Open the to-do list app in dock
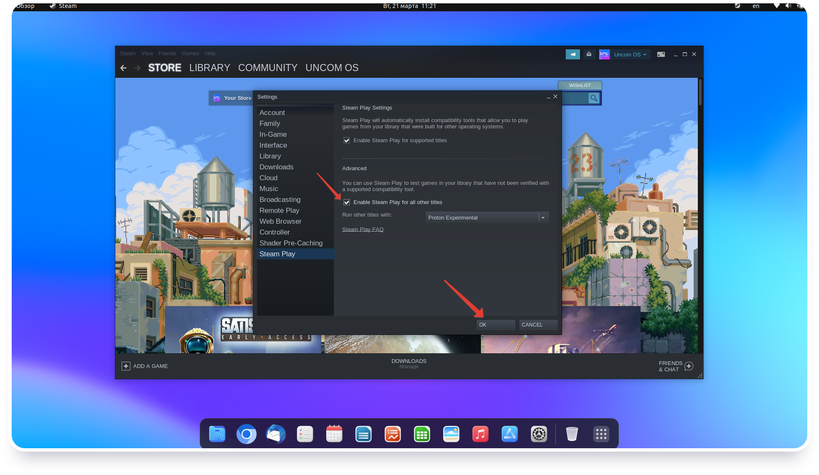The height and width of the screenshot is (475, 819). pos(305,434)
